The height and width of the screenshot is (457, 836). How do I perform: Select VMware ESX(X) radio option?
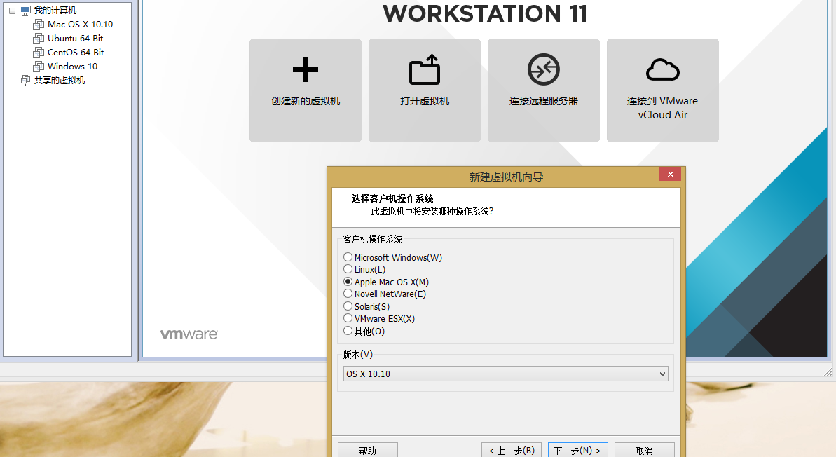[x=348, y=318]
